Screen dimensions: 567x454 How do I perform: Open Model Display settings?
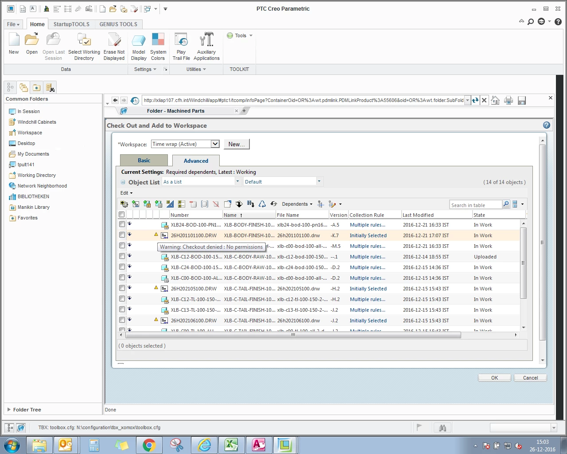pos(139,47)
